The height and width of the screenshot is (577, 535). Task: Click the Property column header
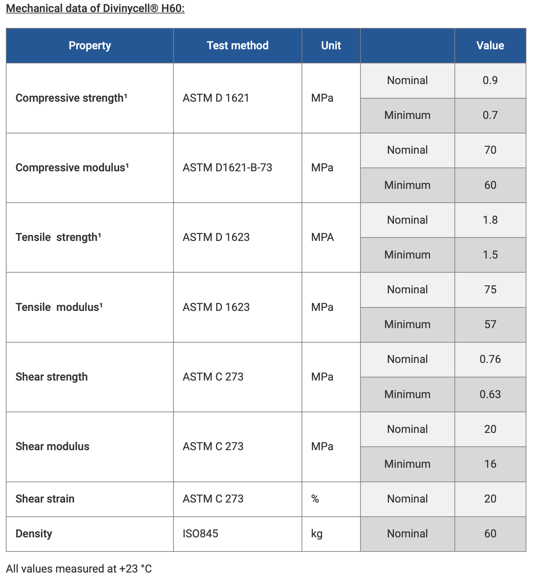tap(90, 45)
